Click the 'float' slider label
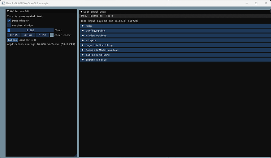This screenshot has width=271, height=158. pos(58,30)
